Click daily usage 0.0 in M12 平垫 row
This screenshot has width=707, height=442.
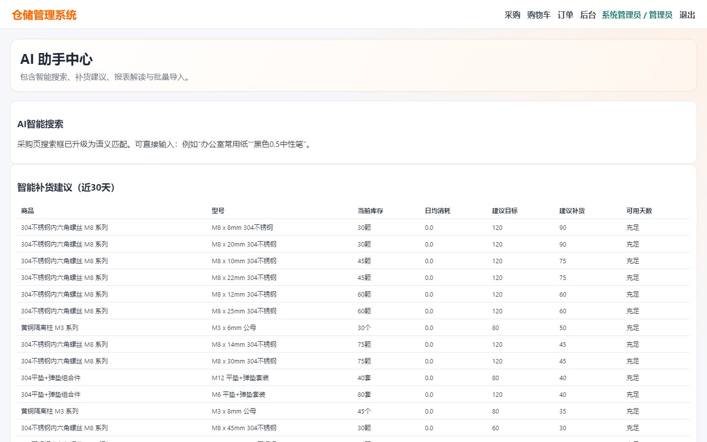click(429, 378)
